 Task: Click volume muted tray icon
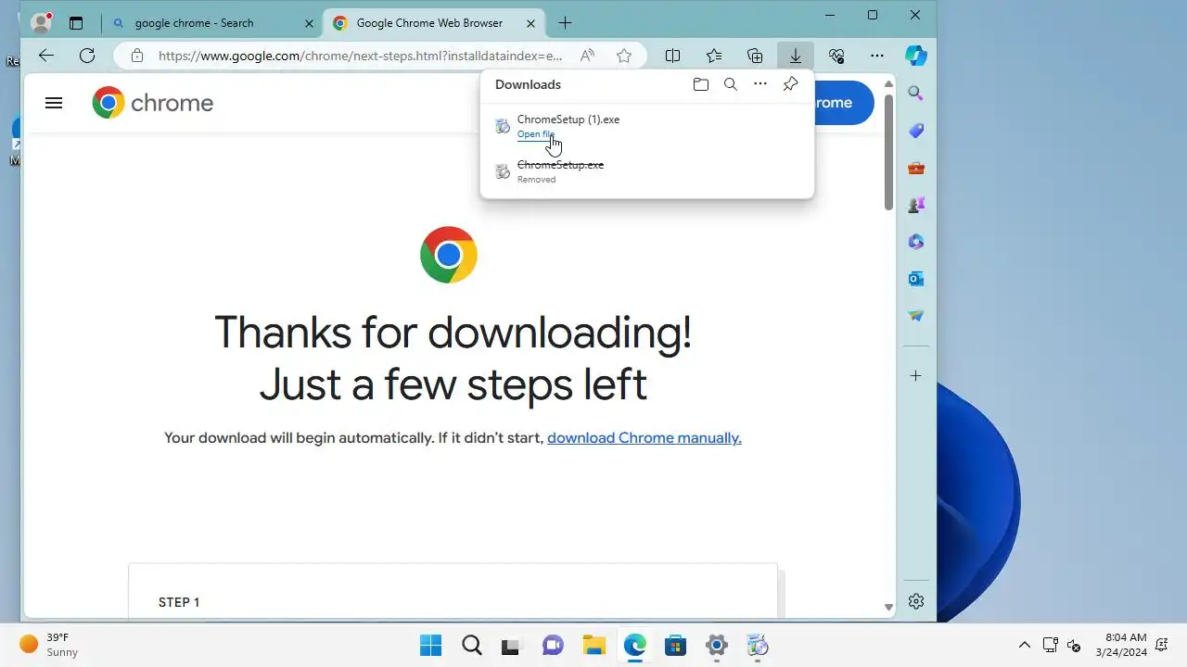(1074, 645)
